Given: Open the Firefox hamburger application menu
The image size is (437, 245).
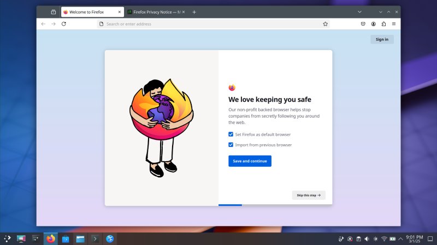Looking at the screenshot, I should 394,24.
